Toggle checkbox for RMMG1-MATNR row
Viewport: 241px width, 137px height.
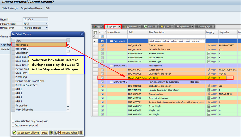[x=102, y=54]
